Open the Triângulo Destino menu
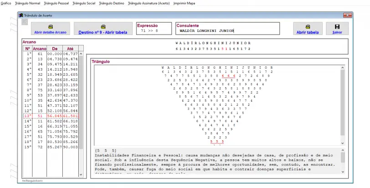The height and width of the screenshot is (188, 370). tap(112, 3)
